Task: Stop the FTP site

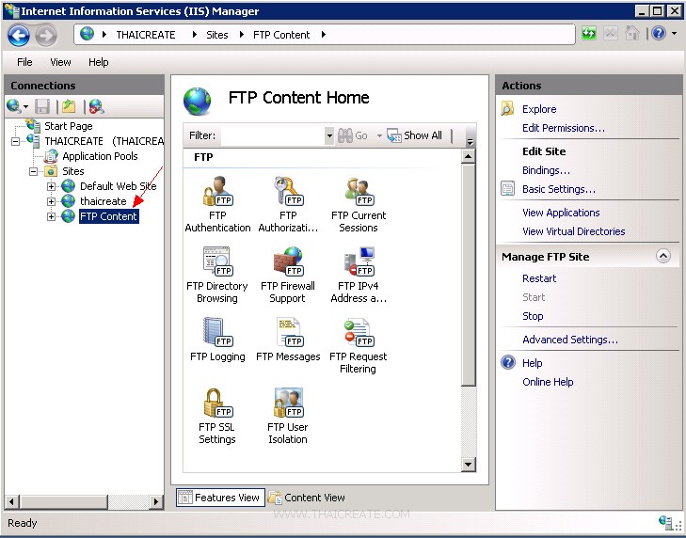Action: click(x=533, y=316)
